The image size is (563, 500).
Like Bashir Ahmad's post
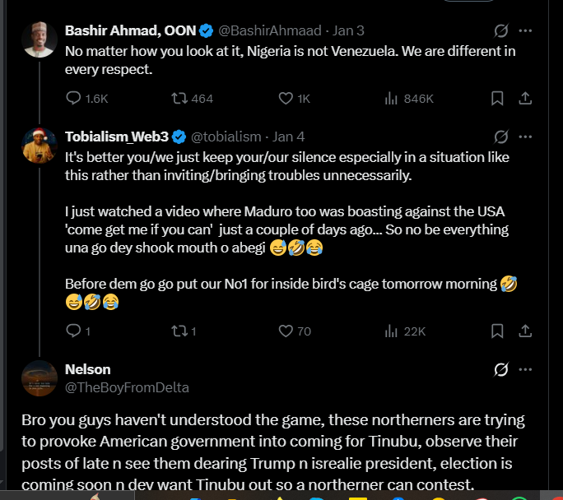coord(286,99)
